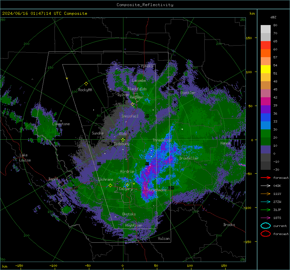Click the white 04DK arrow legend icon
The height and width of the screenshot is (270, 290).
[266, 186]
